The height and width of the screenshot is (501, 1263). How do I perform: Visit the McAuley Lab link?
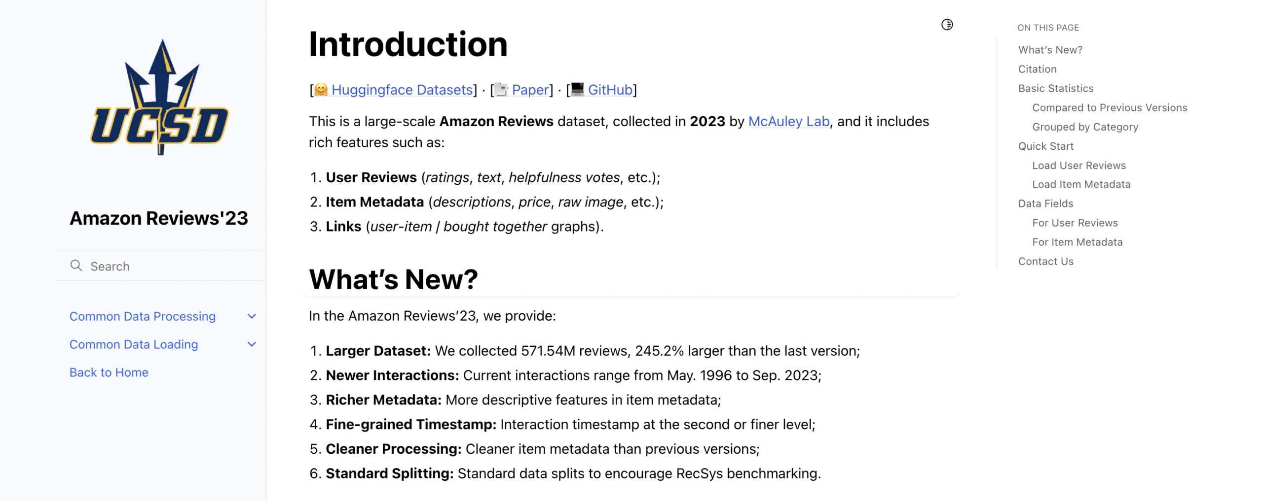(788, 121)
